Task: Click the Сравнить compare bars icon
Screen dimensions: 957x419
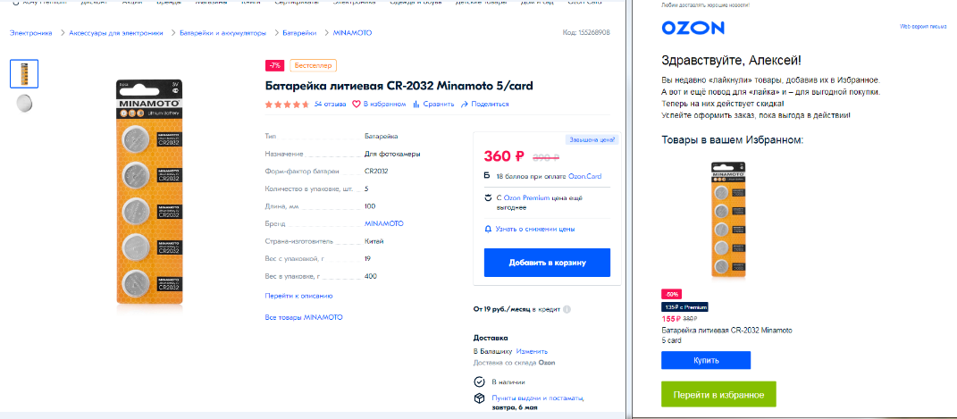Action: point(416,105)
